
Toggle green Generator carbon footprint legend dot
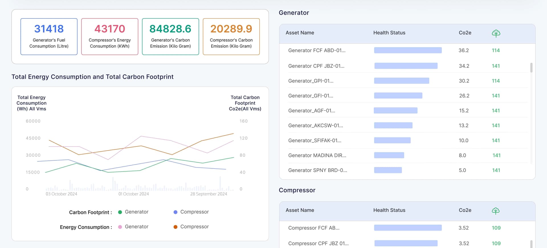[120, 212]
